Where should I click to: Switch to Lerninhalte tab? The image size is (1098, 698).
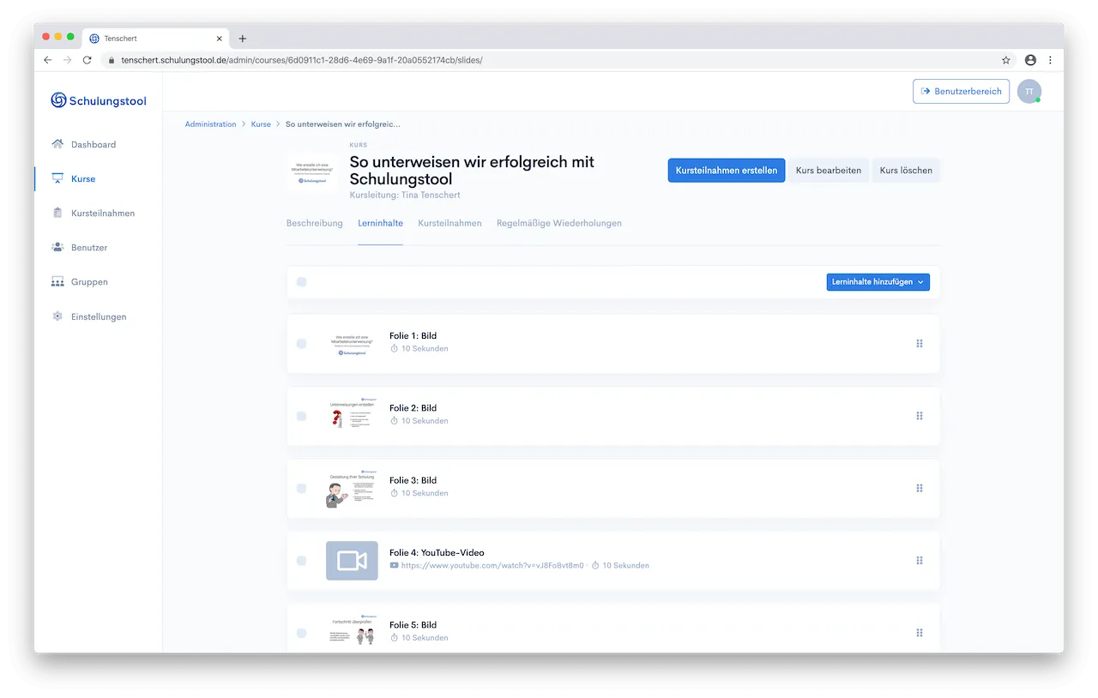(380, 223)
